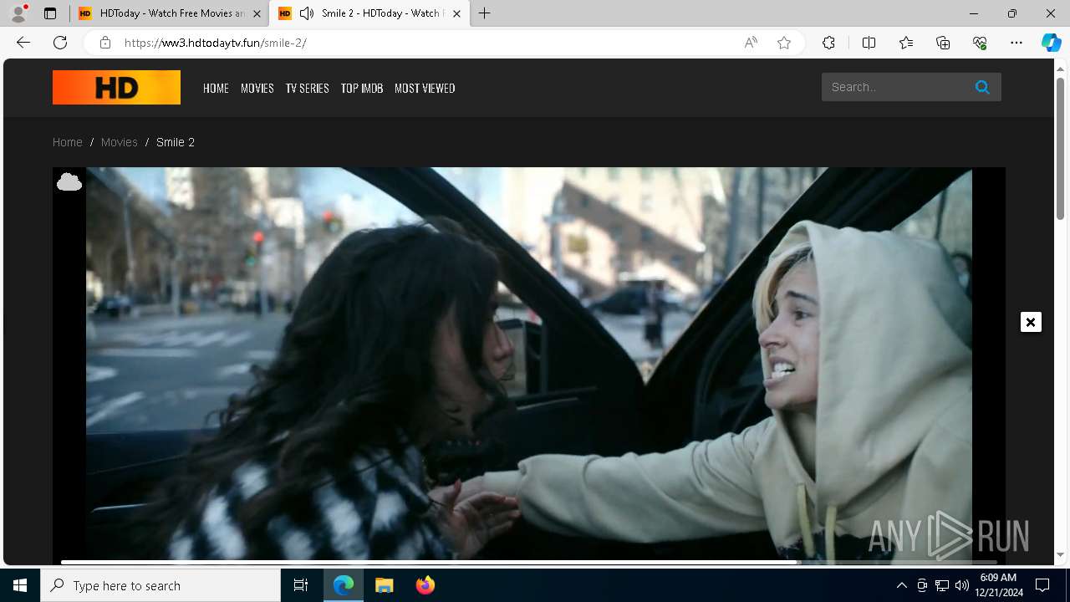The height and width of the screenshot is (602, 1070).
Task: Follow the Movies breadcrumb link
Action: click(120, 142)
